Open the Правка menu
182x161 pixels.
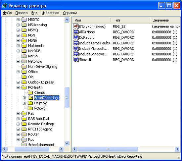pos(22,13)
